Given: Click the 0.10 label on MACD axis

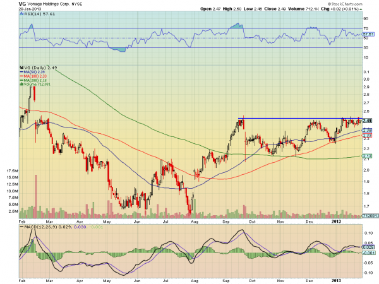Looking at the screenshot, I should click(x=369, y=233).
